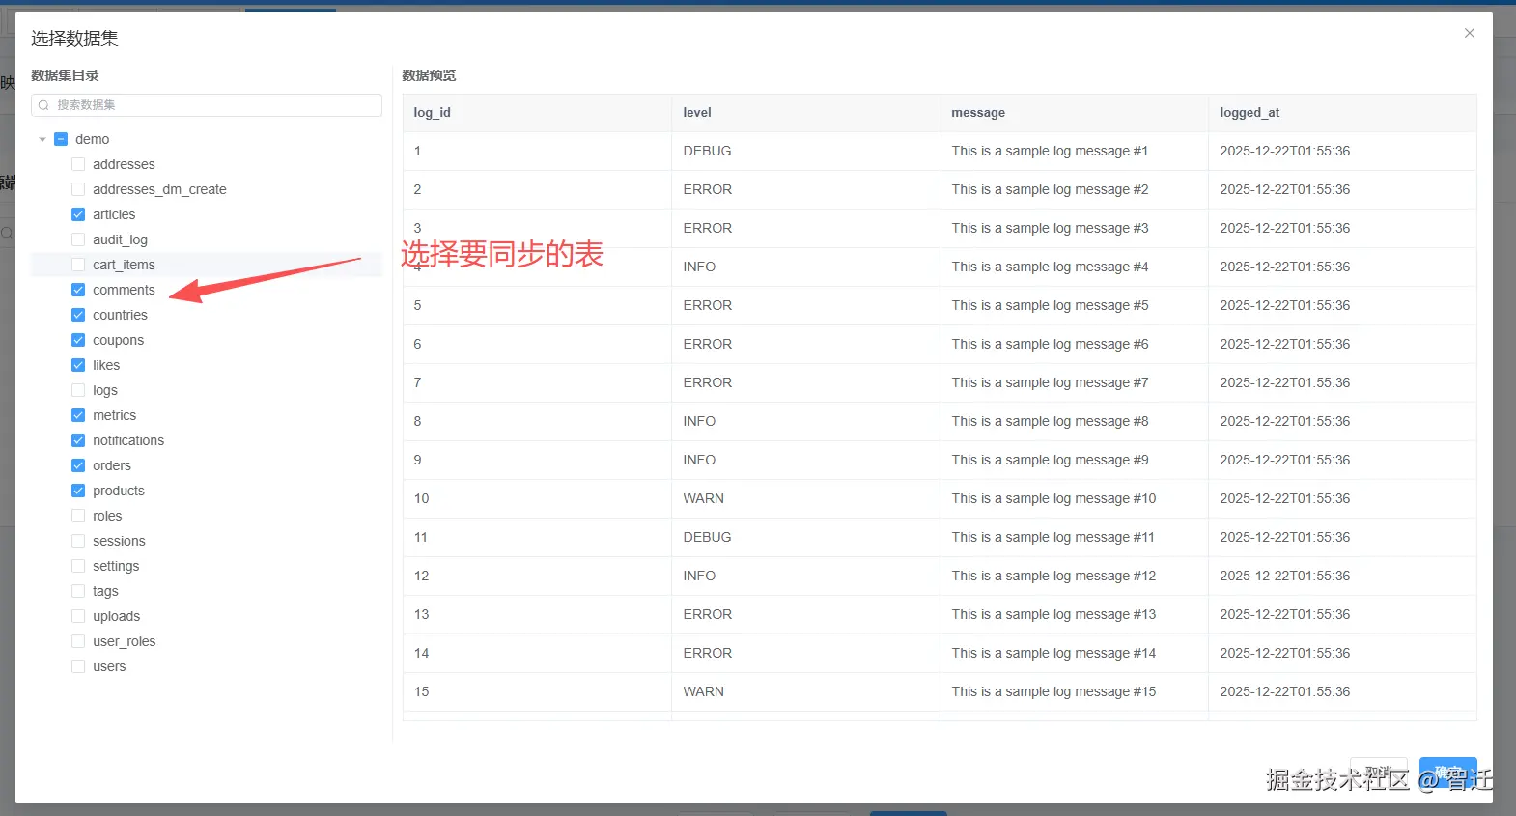Screen dimensions: 1516x816
Task: Click the level column header
Action: (x=805, y=113)
